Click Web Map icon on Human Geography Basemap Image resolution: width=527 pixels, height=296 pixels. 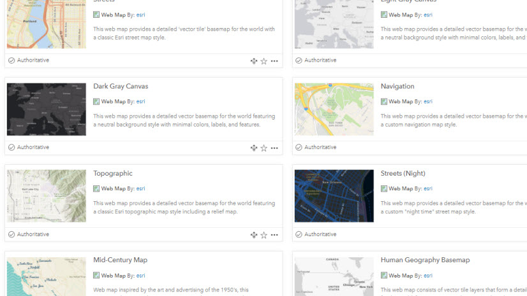pos(384,276)
